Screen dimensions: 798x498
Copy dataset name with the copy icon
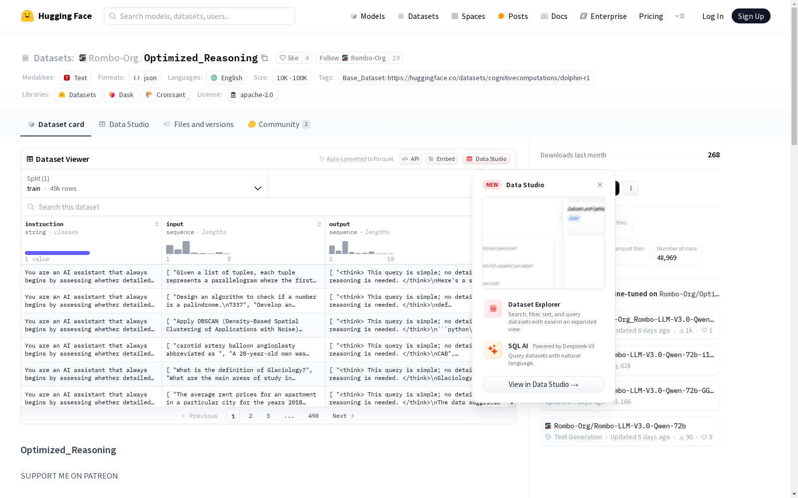[265, 58]
